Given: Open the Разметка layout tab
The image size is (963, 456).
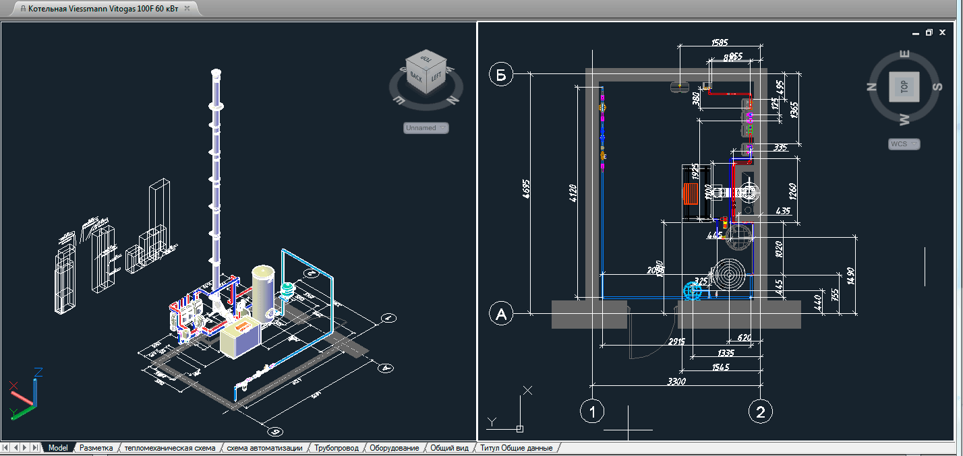Looking at the screenshot, I should click(96, 447).
